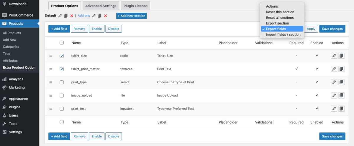Open WooCommerce in the sidebar

coord(21,15)
